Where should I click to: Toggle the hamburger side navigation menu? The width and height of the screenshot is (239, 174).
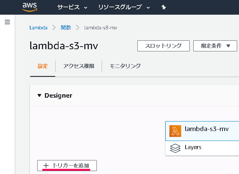(x=7, y=22)
